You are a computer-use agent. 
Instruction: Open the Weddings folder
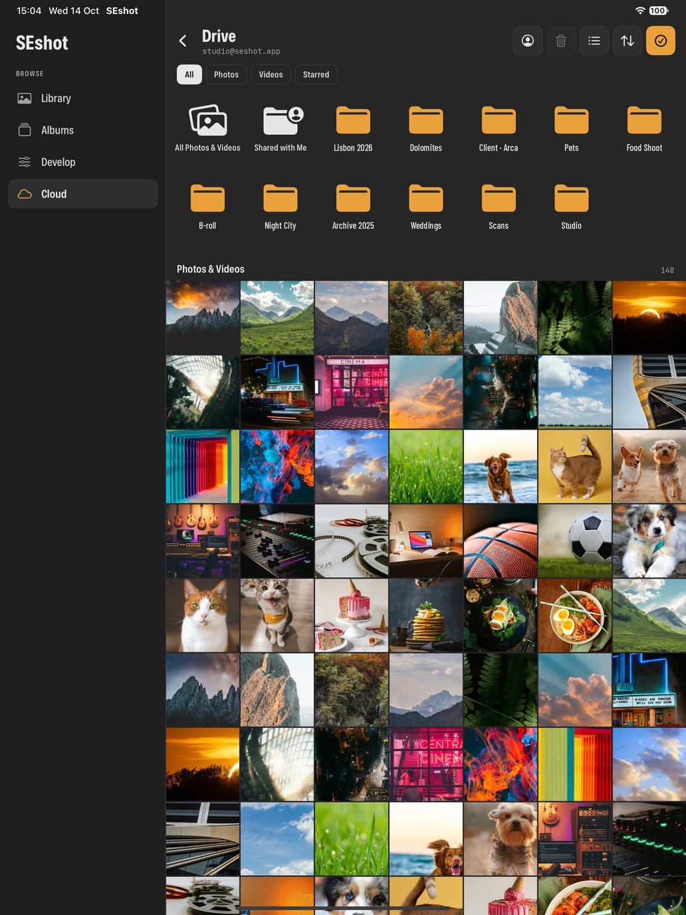[426, 206]
